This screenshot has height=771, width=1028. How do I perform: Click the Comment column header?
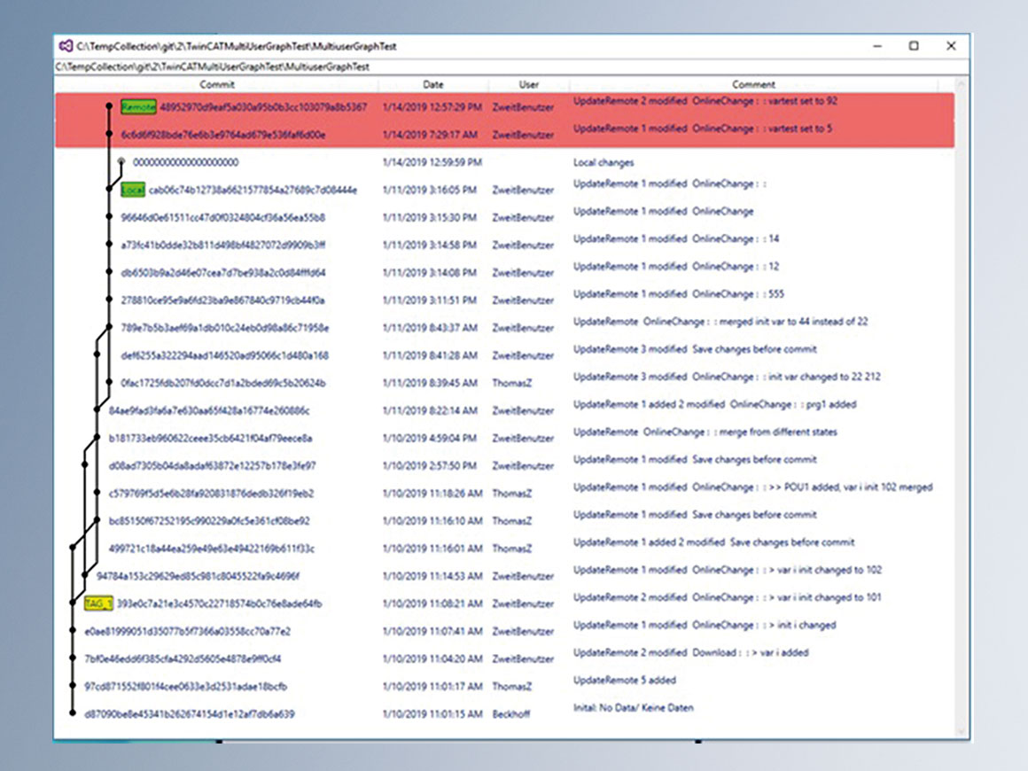753,85
